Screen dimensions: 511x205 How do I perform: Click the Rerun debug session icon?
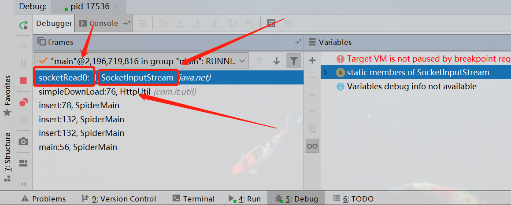pyautogui.click(x=23, y=25)
